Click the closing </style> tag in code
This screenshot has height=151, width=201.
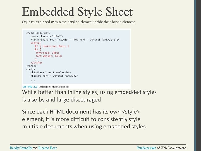click(x=37, y=63)
